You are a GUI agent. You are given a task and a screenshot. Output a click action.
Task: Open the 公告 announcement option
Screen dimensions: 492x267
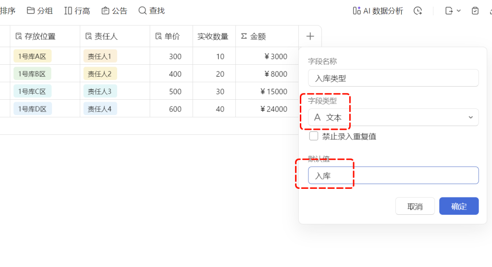click(114, 11)
